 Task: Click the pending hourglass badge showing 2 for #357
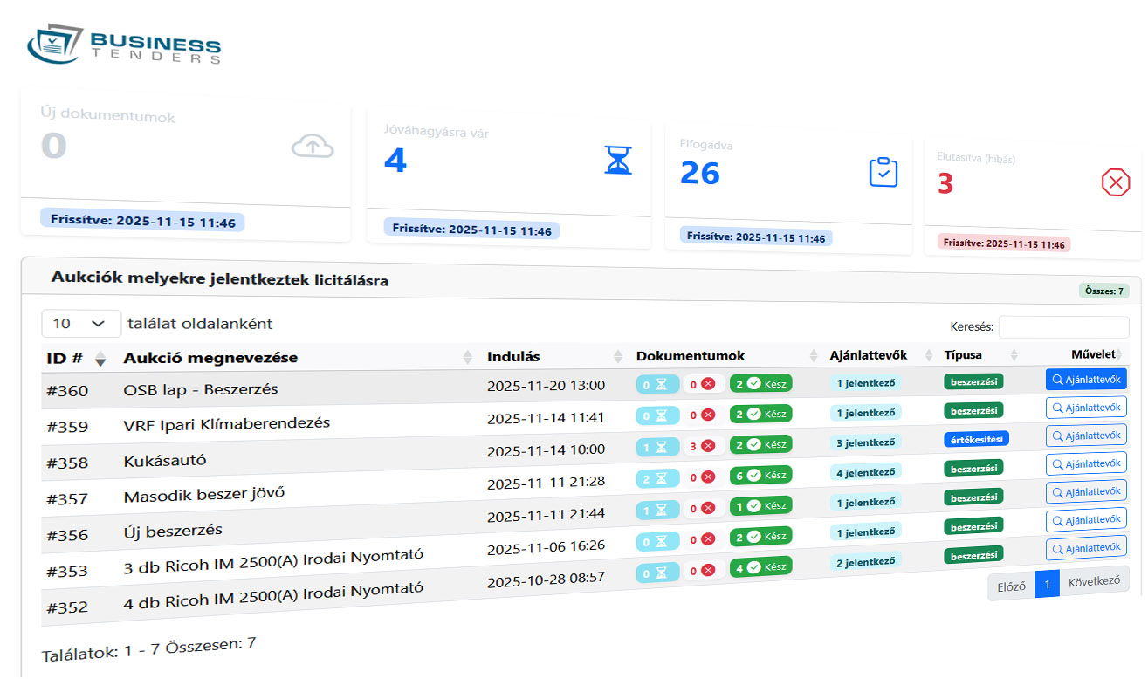pyautogui.click(x=656, y=477)
